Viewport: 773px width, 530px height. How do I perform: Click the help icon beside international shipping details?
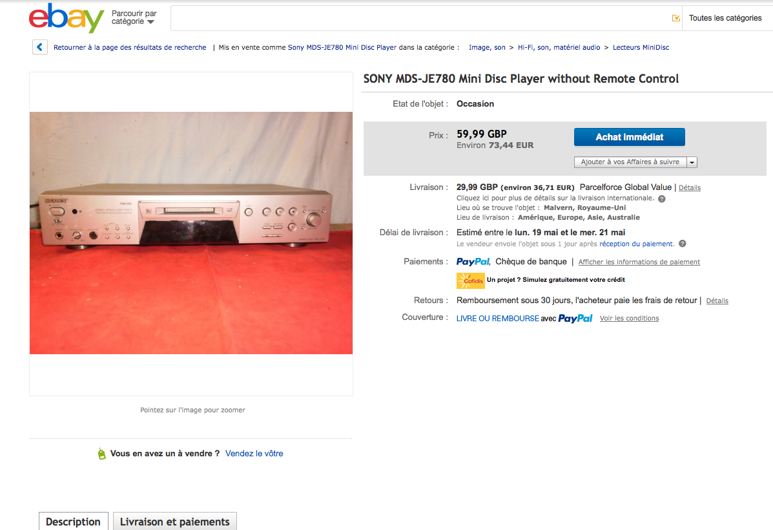[661, 199]
